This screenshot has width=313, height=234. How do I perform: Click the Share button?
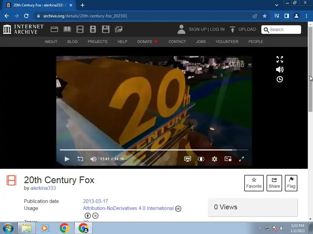(274, 183)
